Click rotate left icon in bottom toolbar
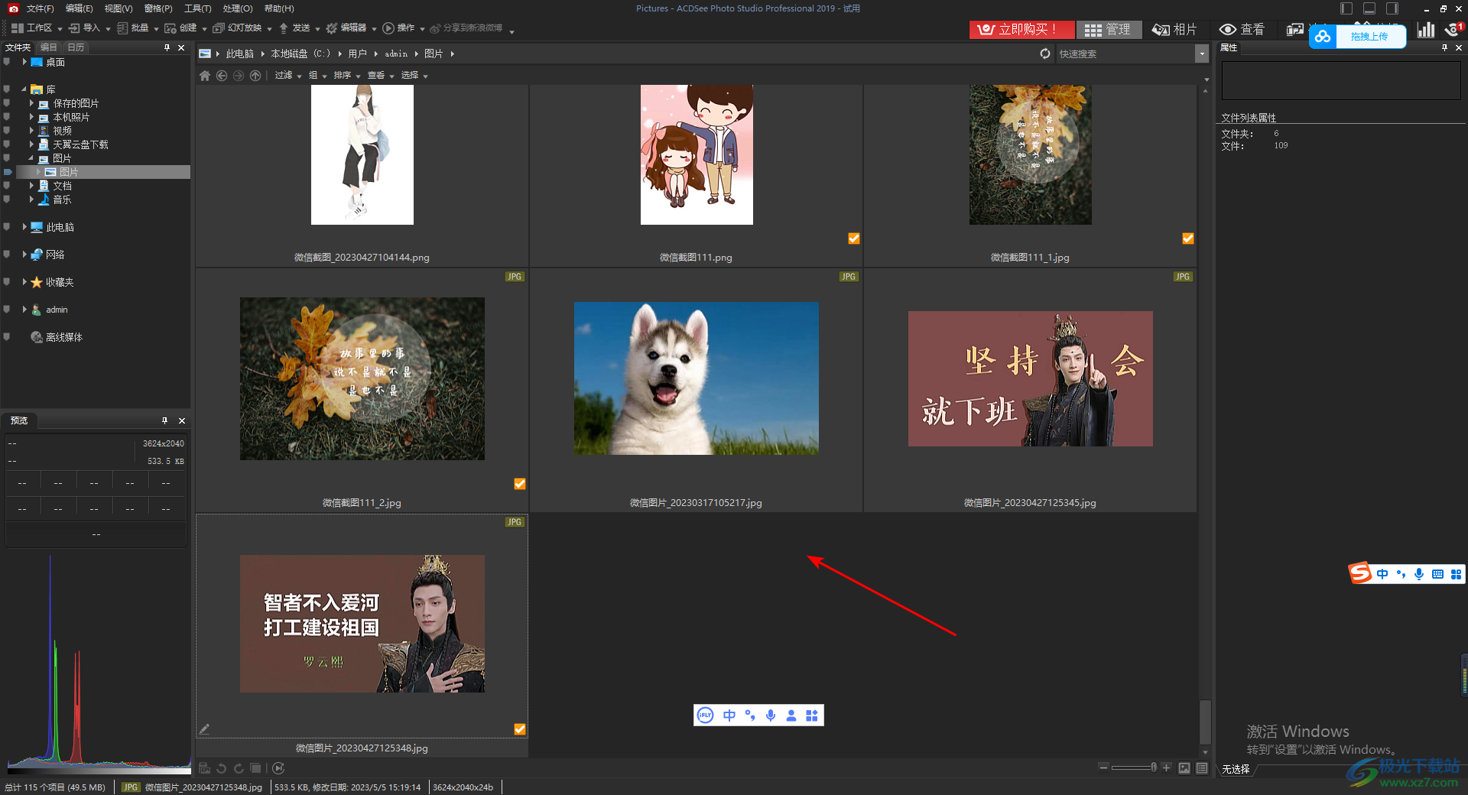 [221, 768]
